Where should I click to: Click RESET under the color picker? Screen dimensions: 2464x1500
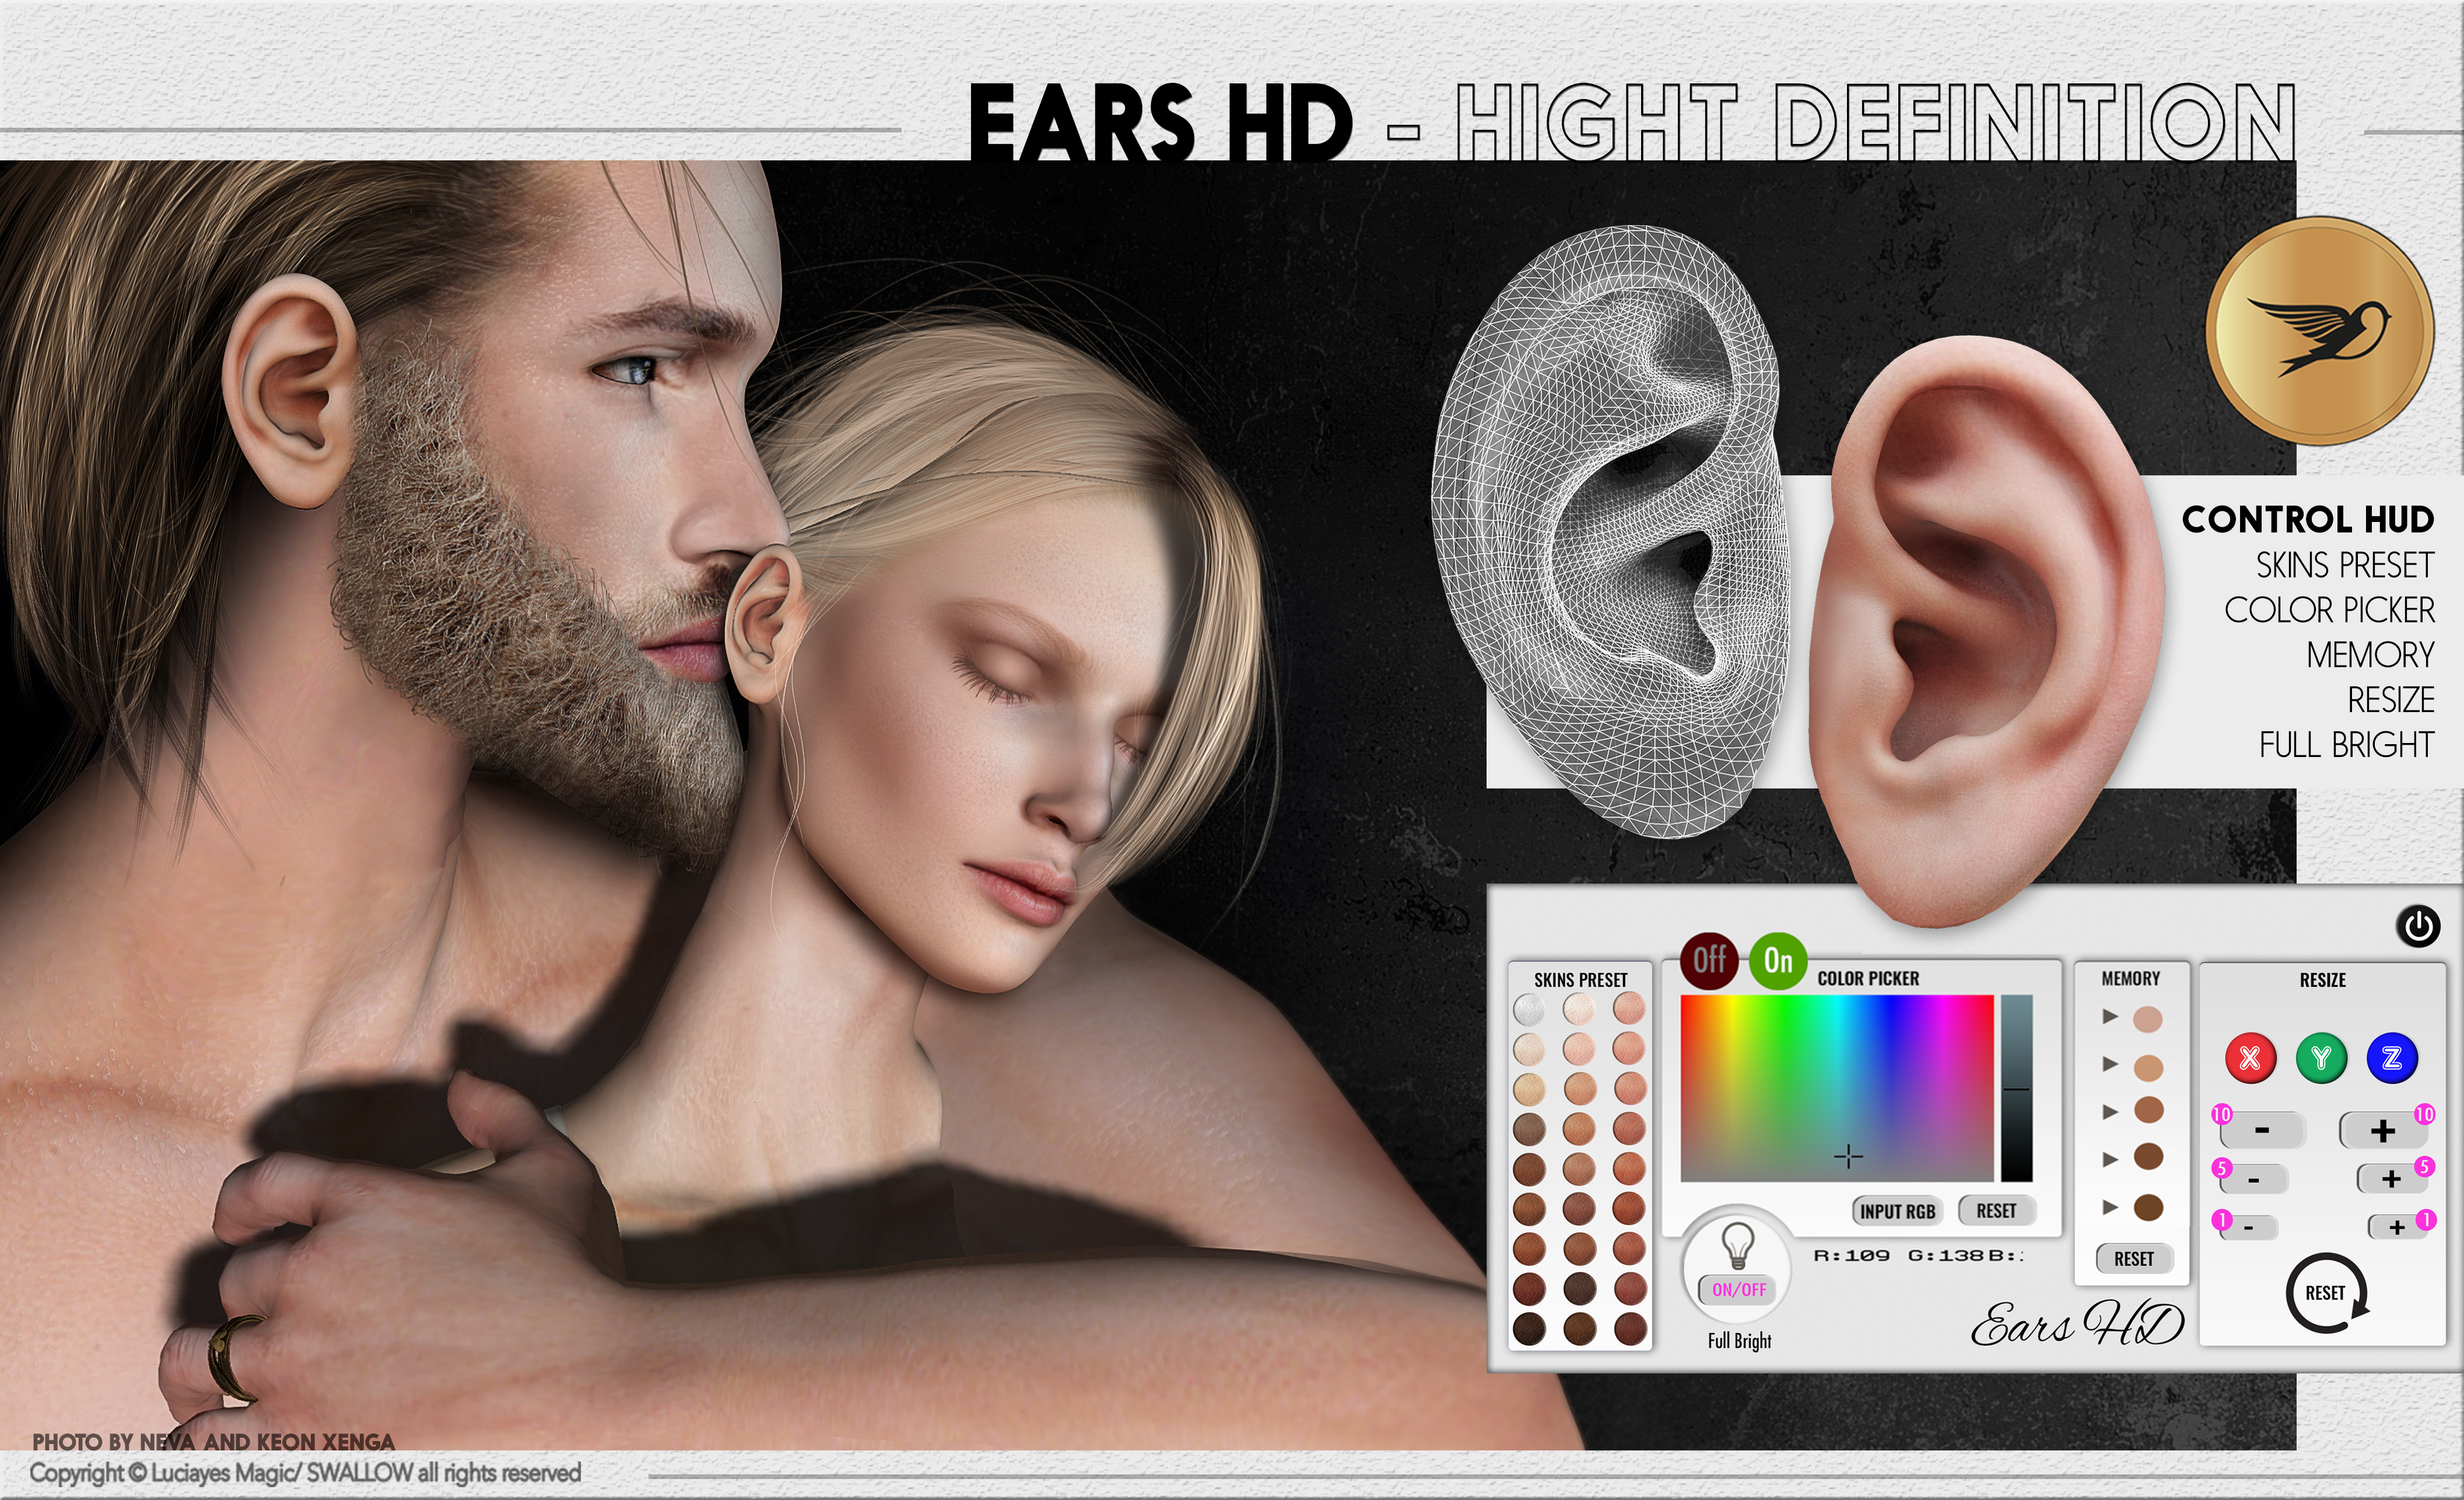tap(1996, 1211)
